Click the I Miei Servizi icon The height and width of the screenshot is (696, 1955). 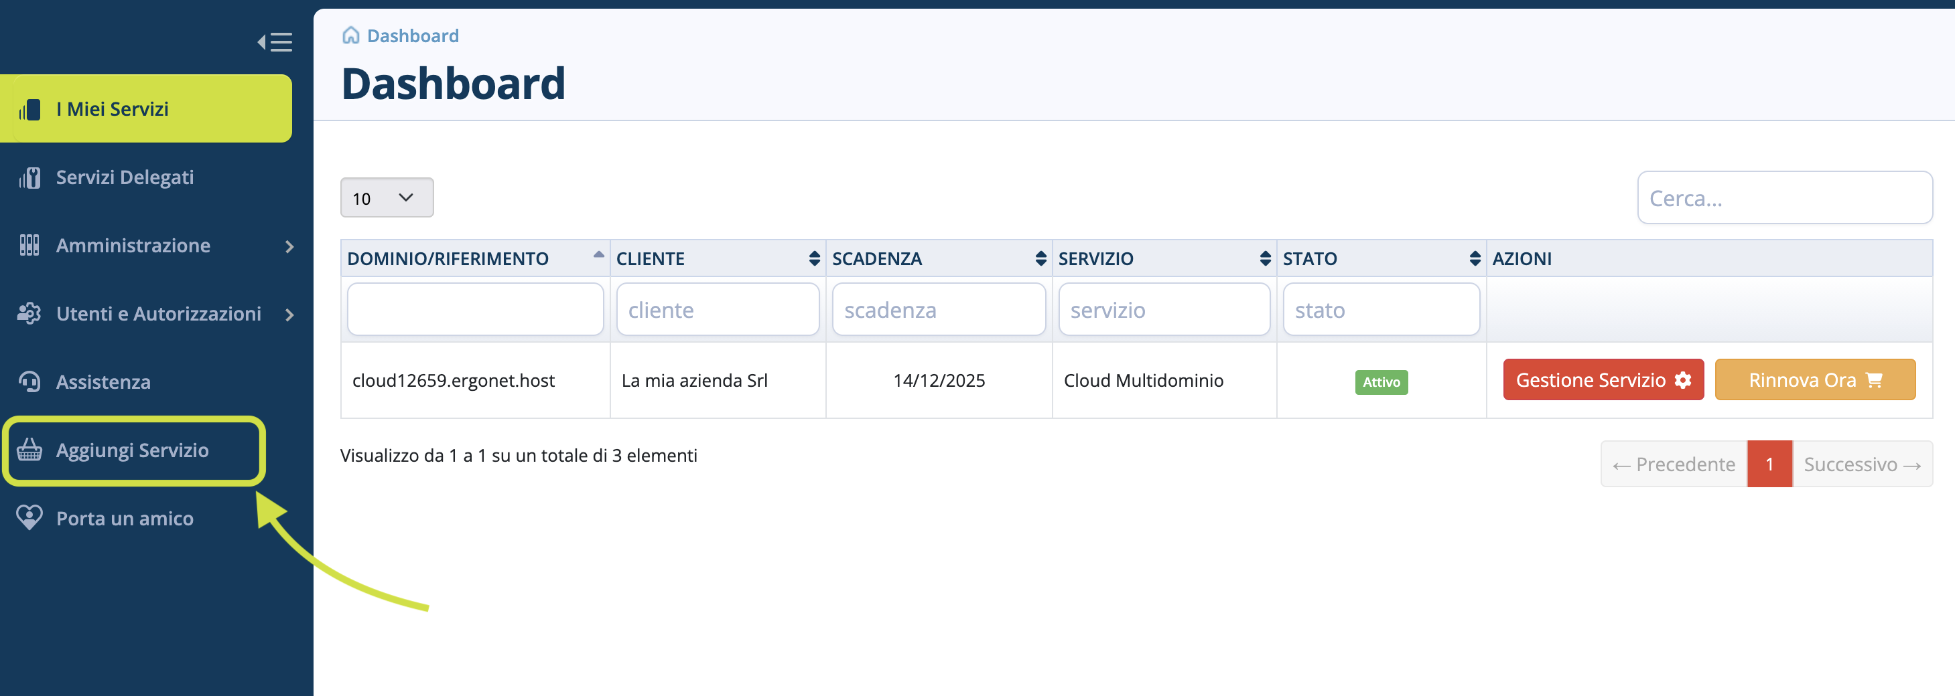click(x=29, y=109)
